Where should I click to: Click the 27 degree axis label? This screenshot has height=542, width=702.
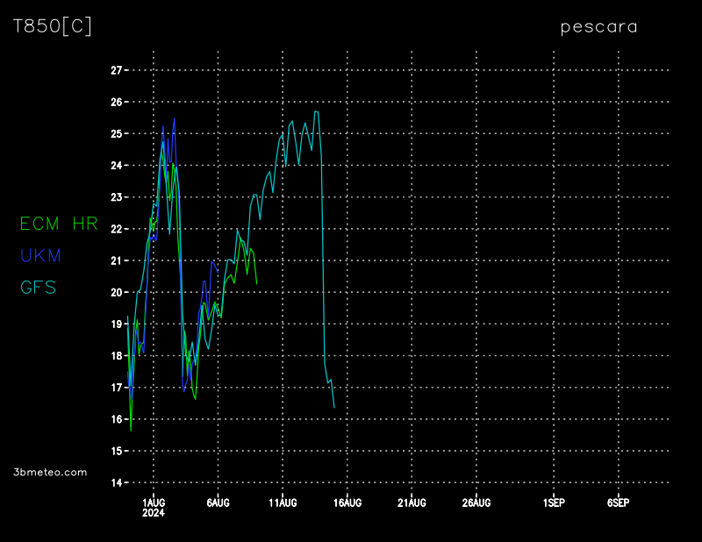(x=115, y=70)
